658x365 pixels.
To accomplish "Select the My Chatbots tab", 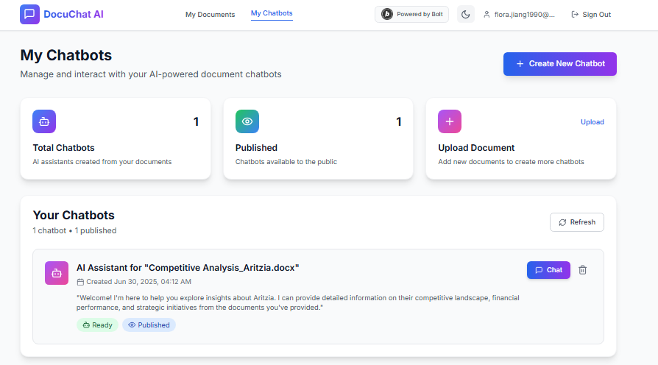I will pyautogui.click(x=272, y=13).
